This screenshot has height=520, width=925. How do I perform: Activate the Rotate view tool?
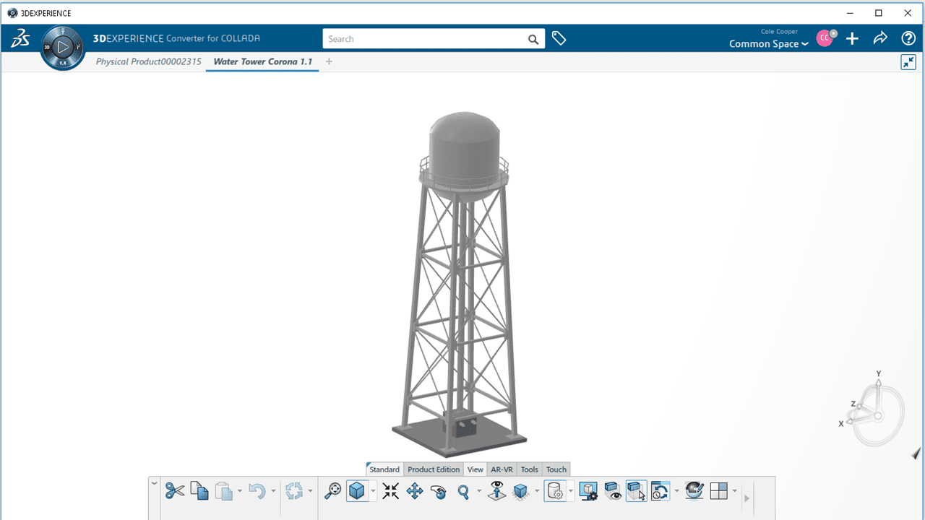click(439, 492)
